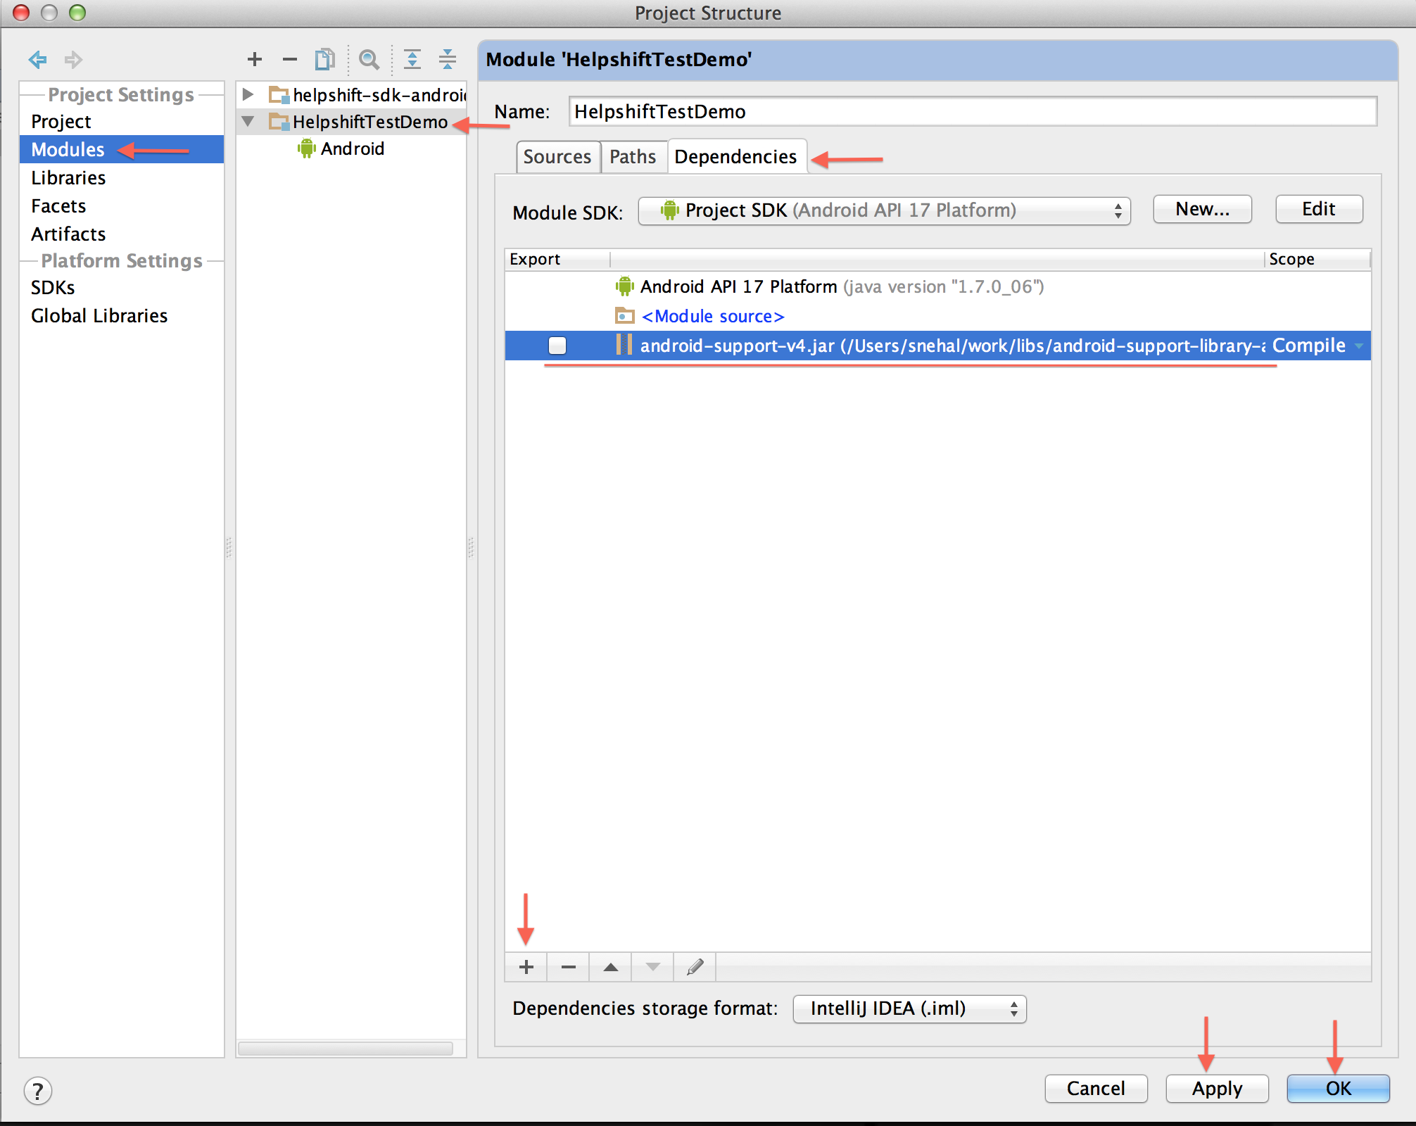
Task: Add a dependency with the plus icon
Action: point(525,966)
